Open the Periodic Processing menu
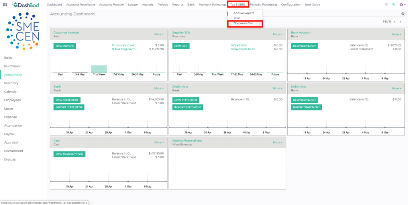Viewport: 408px width, 205px height. 263,4
